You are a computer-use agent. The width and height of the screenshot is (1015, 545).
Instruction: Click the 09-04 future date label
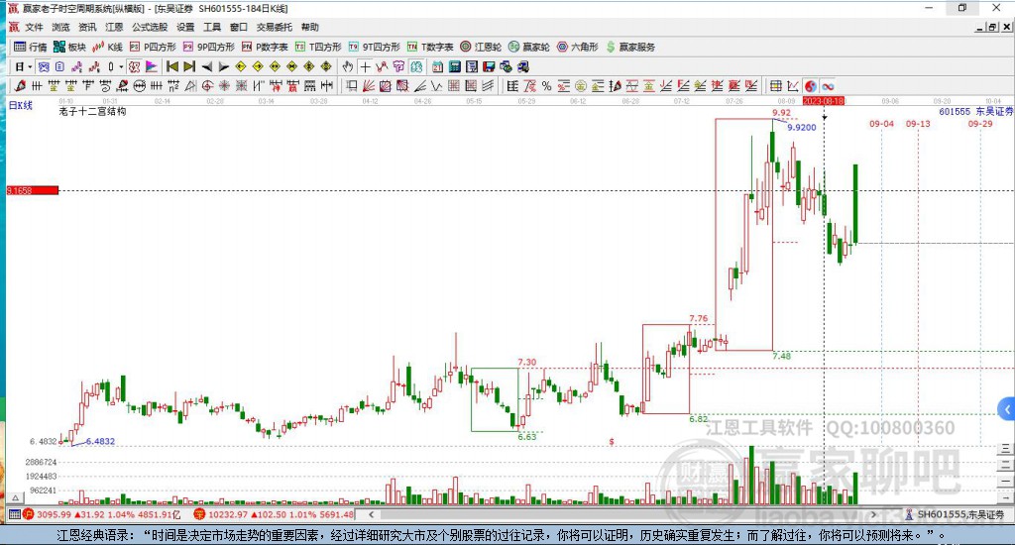pyautogui.click(x=881, y=124)
